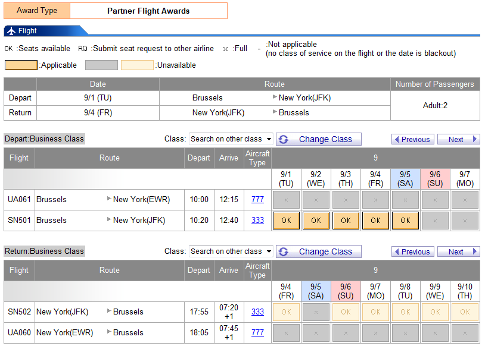Screen dimensions: 485x346
Task: Select OK availability for SN501 on 9/5
Action: click(405, 220)
